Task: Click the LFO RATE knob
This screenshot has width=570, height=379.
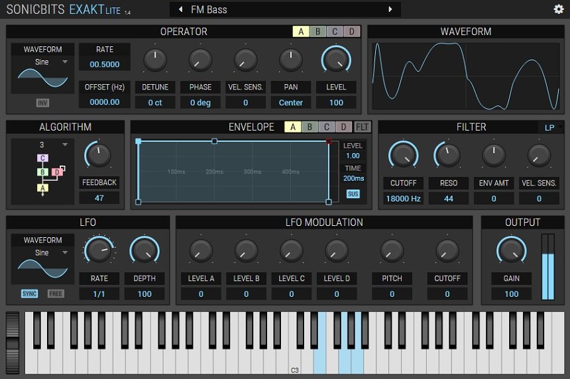Action: pyautogui.click(x=99, y=250)
